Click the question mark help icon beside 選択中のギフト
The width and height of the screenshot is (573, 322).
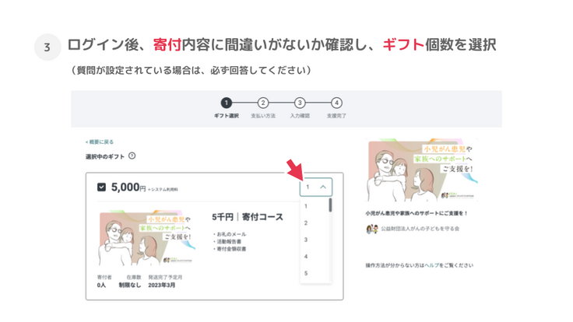(x=132, y=156)
